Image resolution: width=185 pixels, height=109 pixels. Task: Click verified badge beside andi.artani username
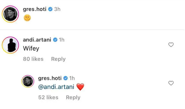[55, 40]
